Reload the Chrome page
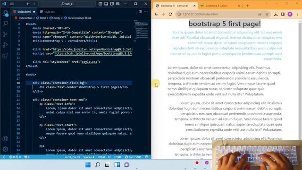The height and width of the screenshot is (170, 302). coord(170,14)
